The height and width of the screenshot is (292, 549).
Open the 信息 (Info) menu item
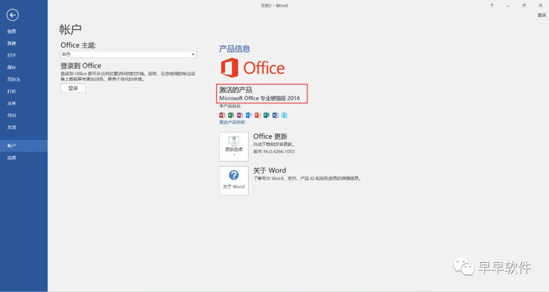(12, 31)
